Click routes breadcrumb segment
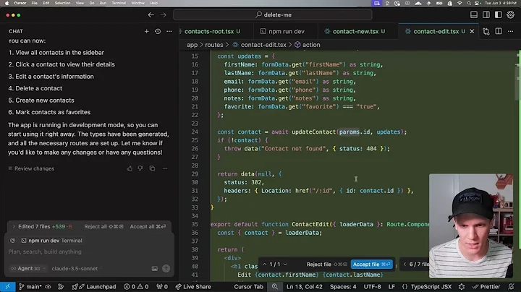 point(214,45)
